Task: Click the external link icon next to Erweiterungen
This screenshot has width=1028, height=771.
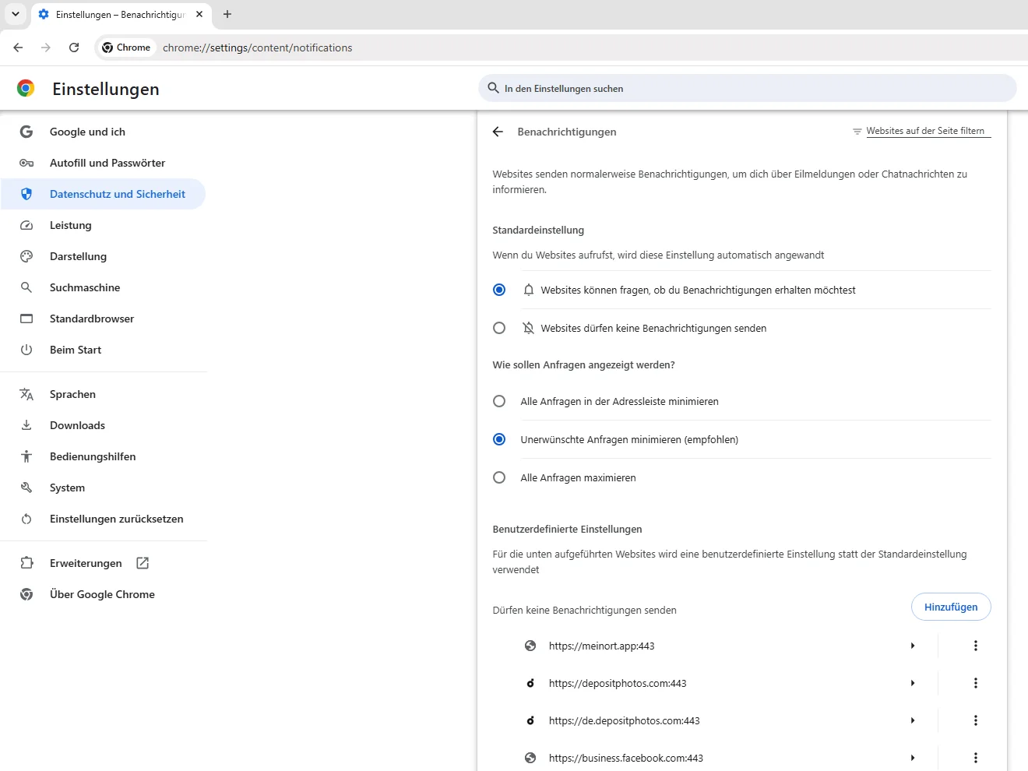Action: point(143,563)
